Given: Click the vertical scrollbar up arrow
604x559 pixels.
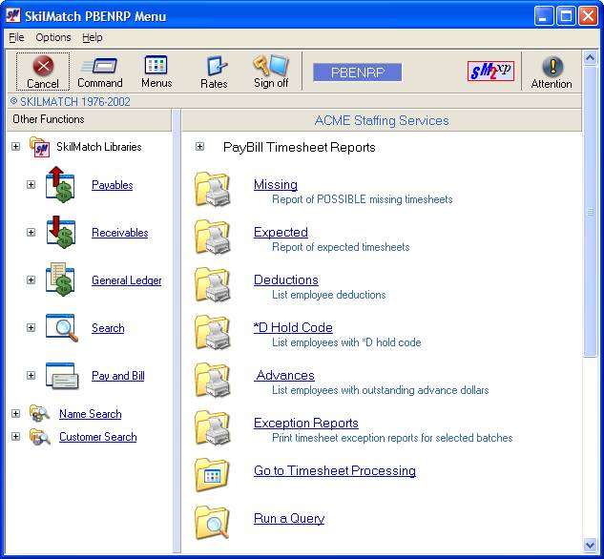Looking at the screenshot, I should (590, 58).
